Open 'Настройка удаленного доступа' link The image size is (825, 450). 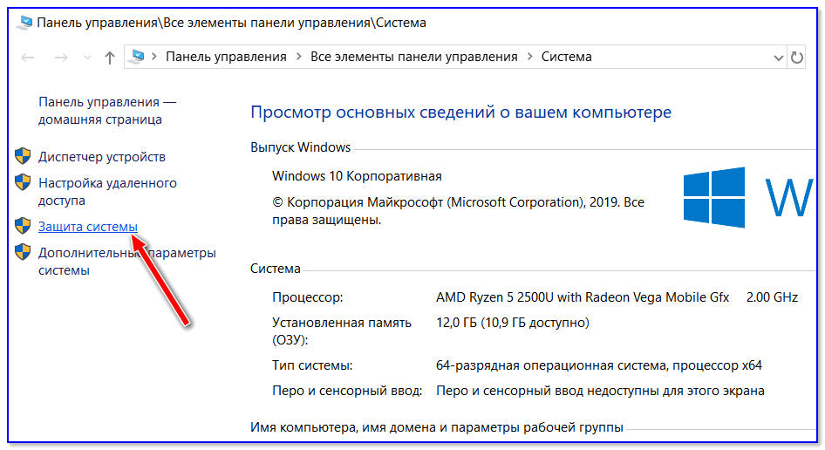pyautogui.click(x=107, y=192)
